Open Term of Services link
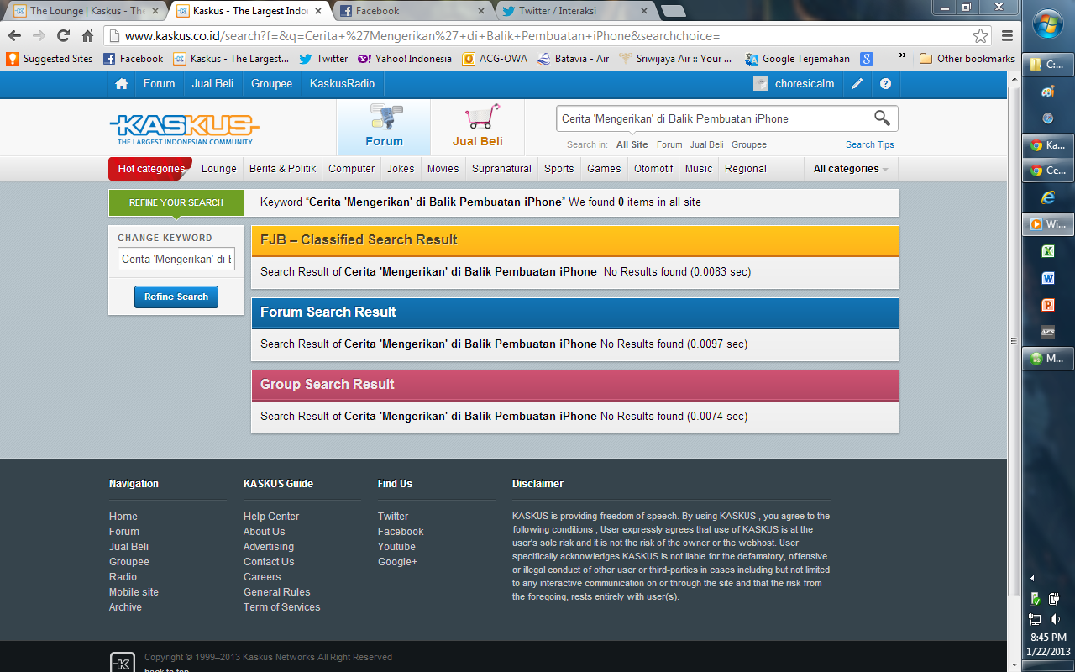 pyautogui.click(x=281, y=607)
